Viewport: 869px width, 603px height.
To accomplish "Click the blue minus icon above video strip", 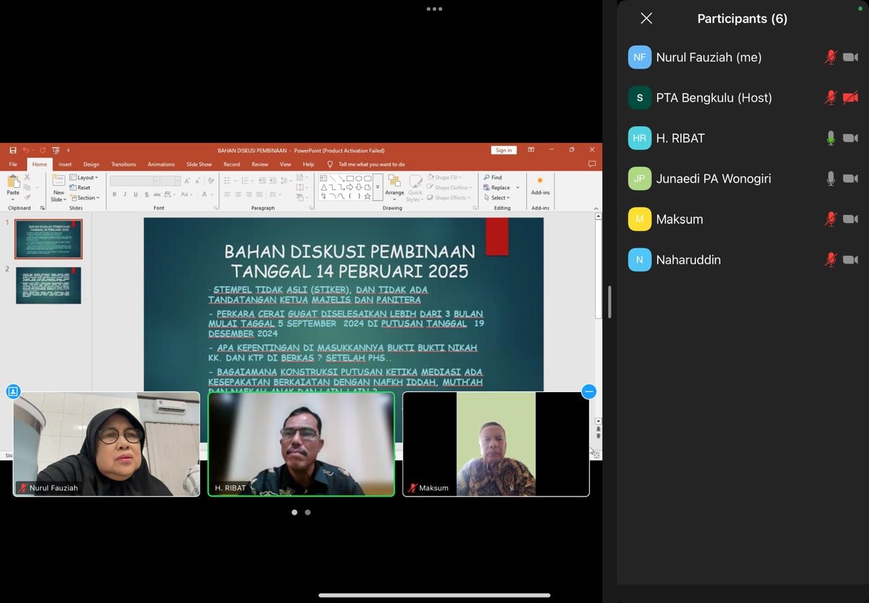I will [x=589, y=391].
